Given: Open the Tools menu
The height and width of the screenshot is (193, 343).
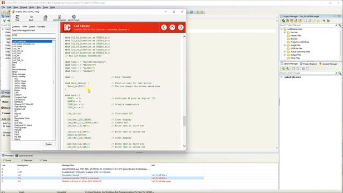Looking at the screenshot, I should [x=45, y=8].
